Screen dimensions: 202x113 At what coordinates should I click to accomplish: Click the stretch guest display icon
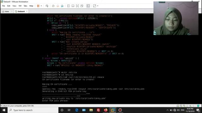click(x=95, y=6)
